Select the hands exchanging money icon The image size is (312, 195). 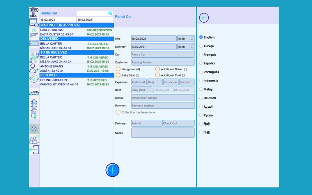34,58
